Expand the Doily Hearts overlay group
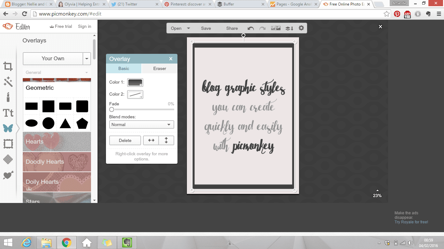The height and width of the screenshot is (249, 444). tap(57, 182)
